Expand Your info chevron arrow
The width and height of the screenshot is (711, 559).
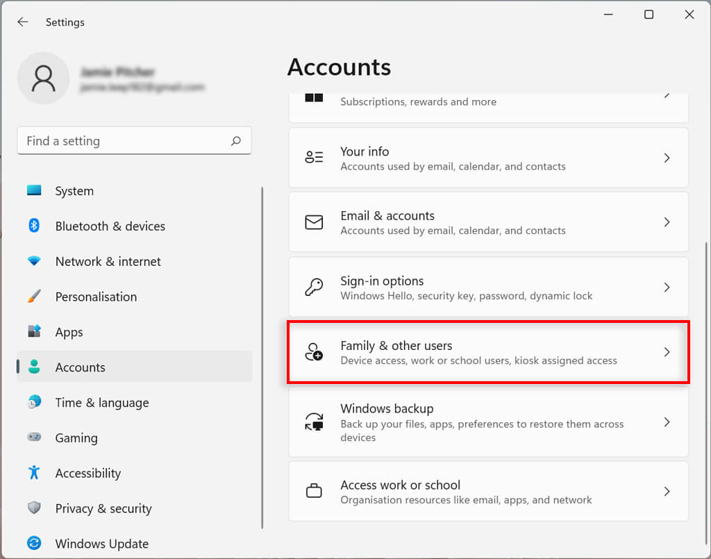pos(667,158)
